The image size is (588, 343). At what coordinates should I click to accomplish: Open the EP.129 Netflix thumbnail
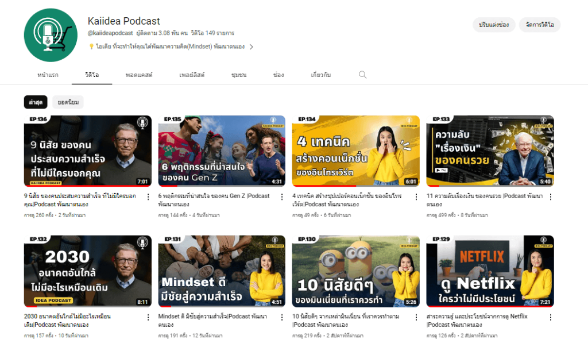(x=490, y=271)
